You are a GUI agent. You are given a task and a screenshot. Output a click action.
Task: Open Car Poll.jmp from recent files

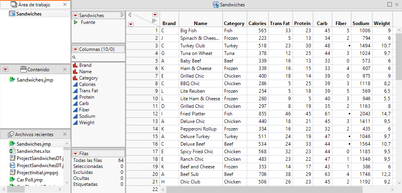point(29,180)
